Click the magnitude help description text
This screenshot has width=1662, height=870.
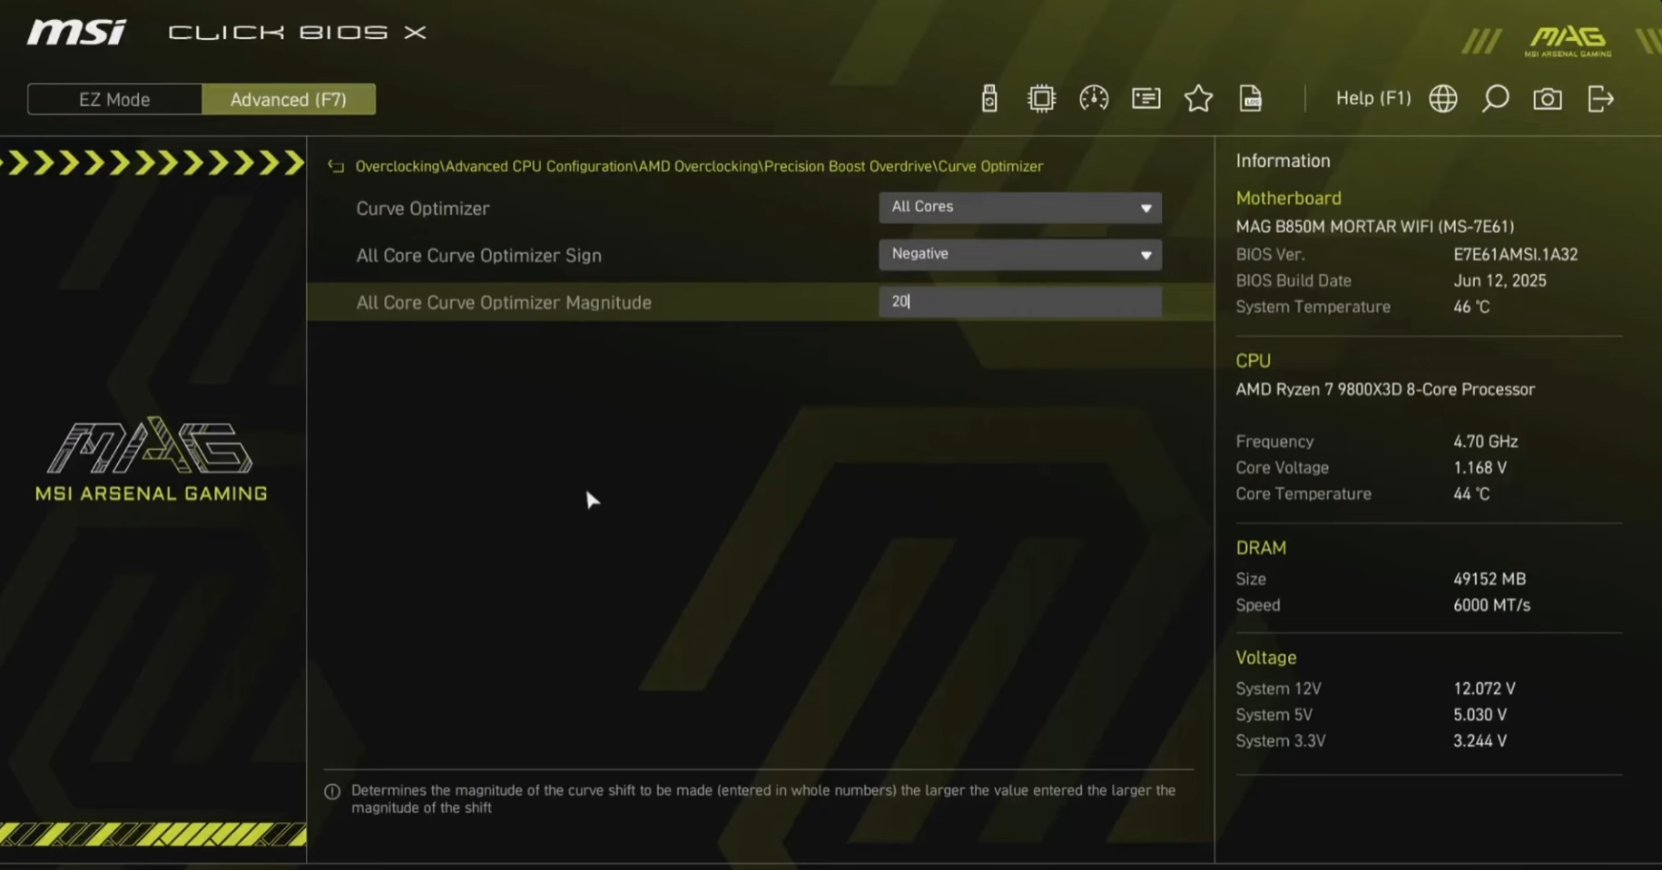pyautogui.click(x=763, y=799)
